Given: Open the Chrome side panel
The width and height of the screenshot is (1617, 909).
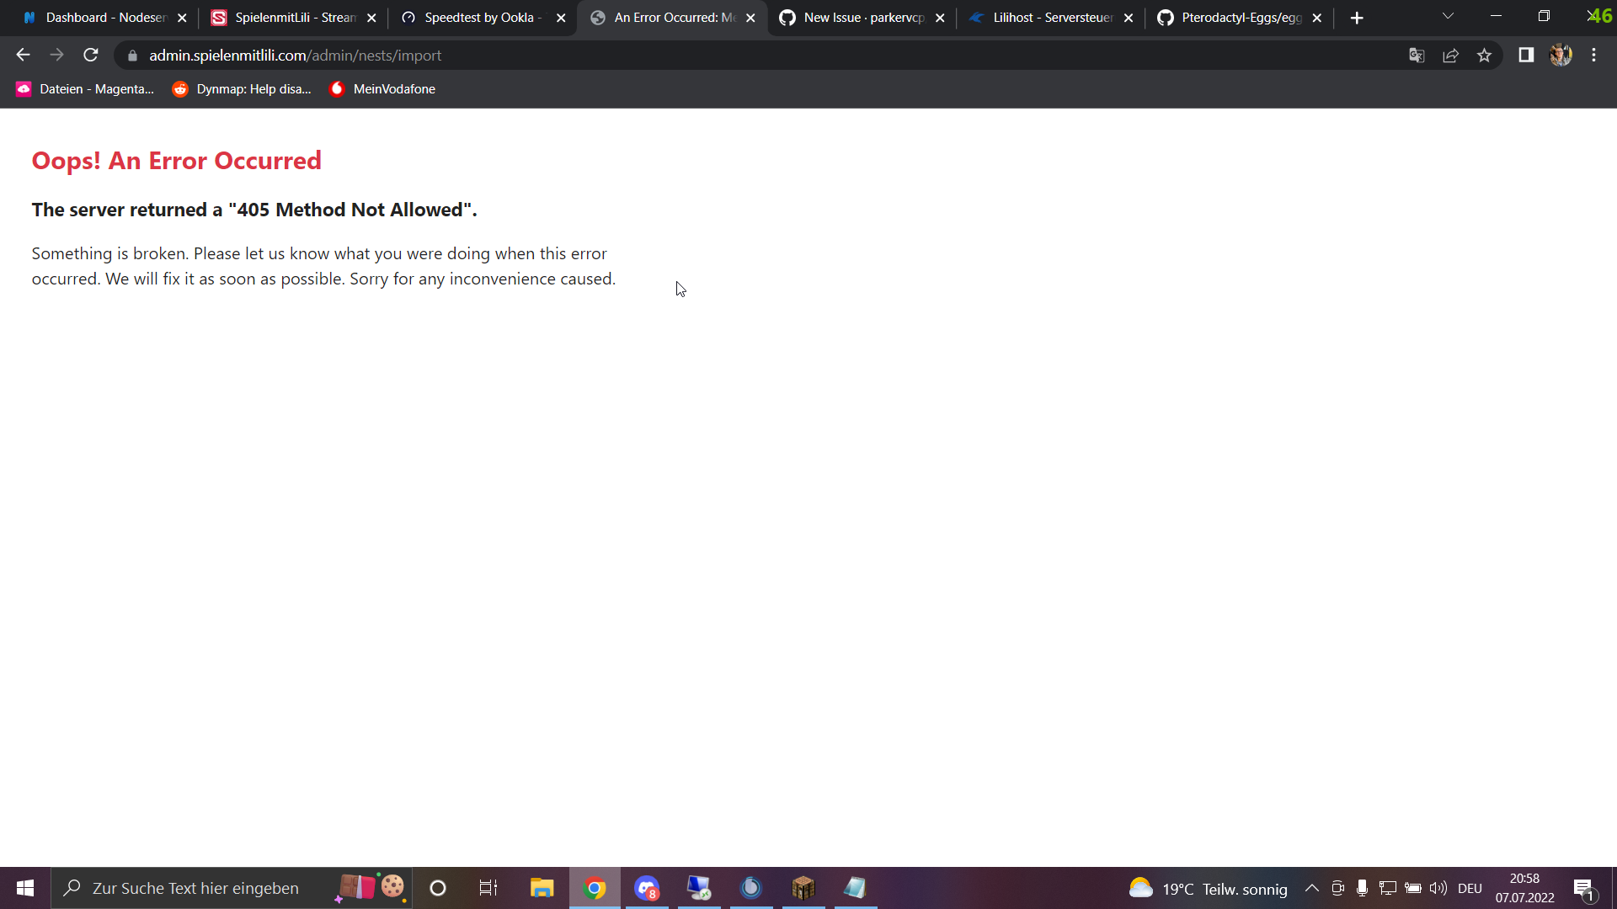Looking at the screenshot, I should [1525, 55].
